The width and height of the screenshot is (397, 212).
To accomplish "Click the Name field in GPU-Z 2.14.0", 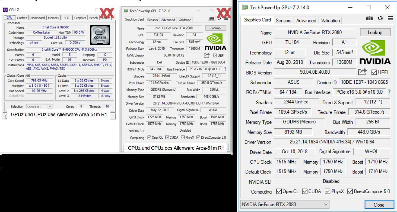I will point(315,32).
